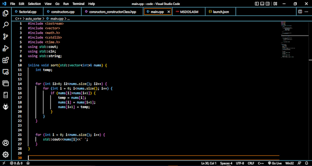312x166 pixels.
Task: Switch to the launch.json tab
Action: coord(221,12)
